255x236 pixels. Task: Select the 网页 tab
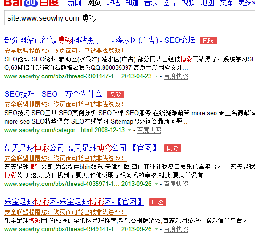(x=94, y=3)
